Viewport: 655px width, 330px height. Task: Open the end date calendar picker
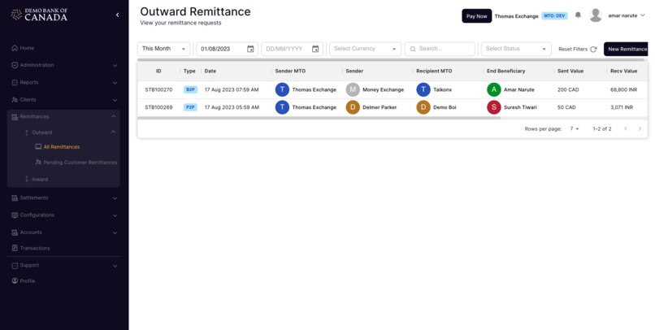315,49
